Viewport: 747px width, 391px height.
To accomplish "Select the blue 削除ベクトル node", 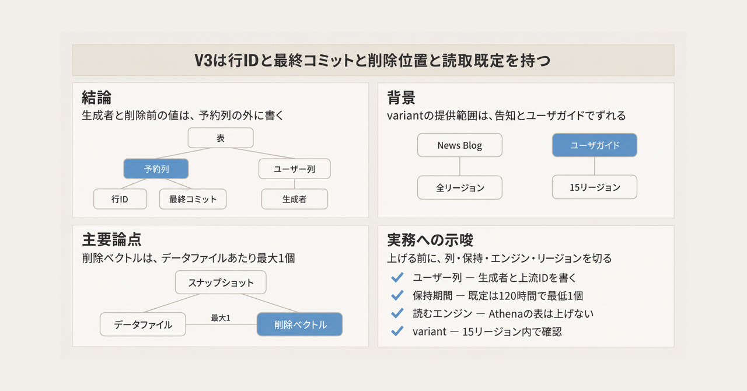I will pos(300,324).
